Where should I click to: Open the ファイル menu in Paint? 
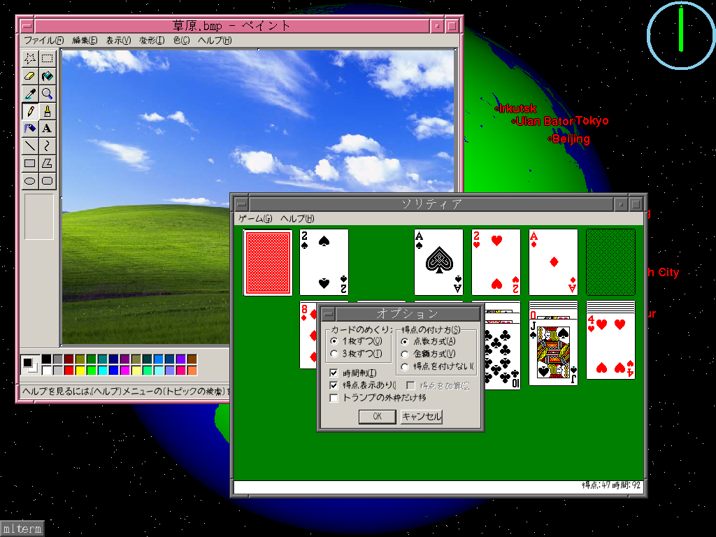pos(44,40)
